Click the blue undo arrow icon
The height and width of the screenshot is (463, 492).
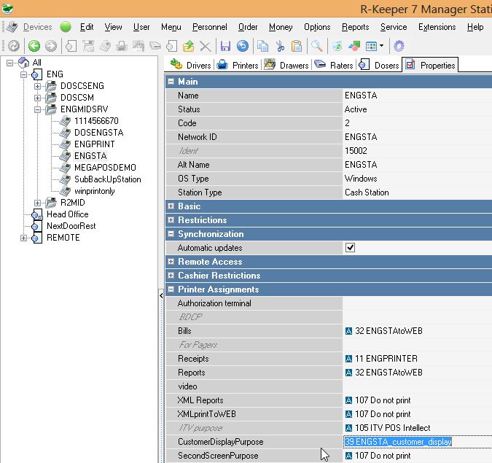click(x=242, y=46)
